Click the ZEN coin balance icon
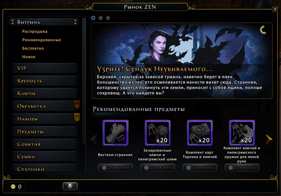This screenshot has height=196, width=281. 13,187
